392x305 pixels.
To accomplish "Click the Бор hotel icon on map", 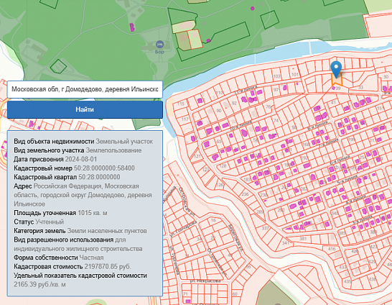I will [160, 45].
